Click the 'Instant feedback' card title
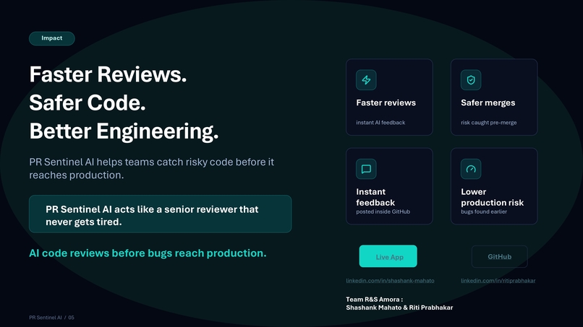 point(375,197)
